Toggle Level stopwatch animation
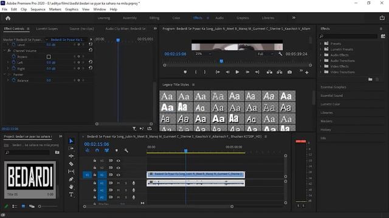Image resolution: width=389 pixels, height=218 pixels. [13, 45]
